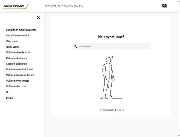
Task: Open "Bu kullanım kılavuzu hakkında" section
Action: [x=21, y=30]
